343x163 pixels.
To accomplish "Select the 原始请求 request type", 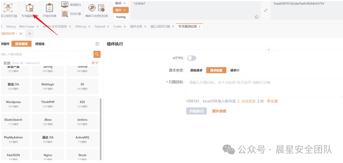I will point(196,70).
